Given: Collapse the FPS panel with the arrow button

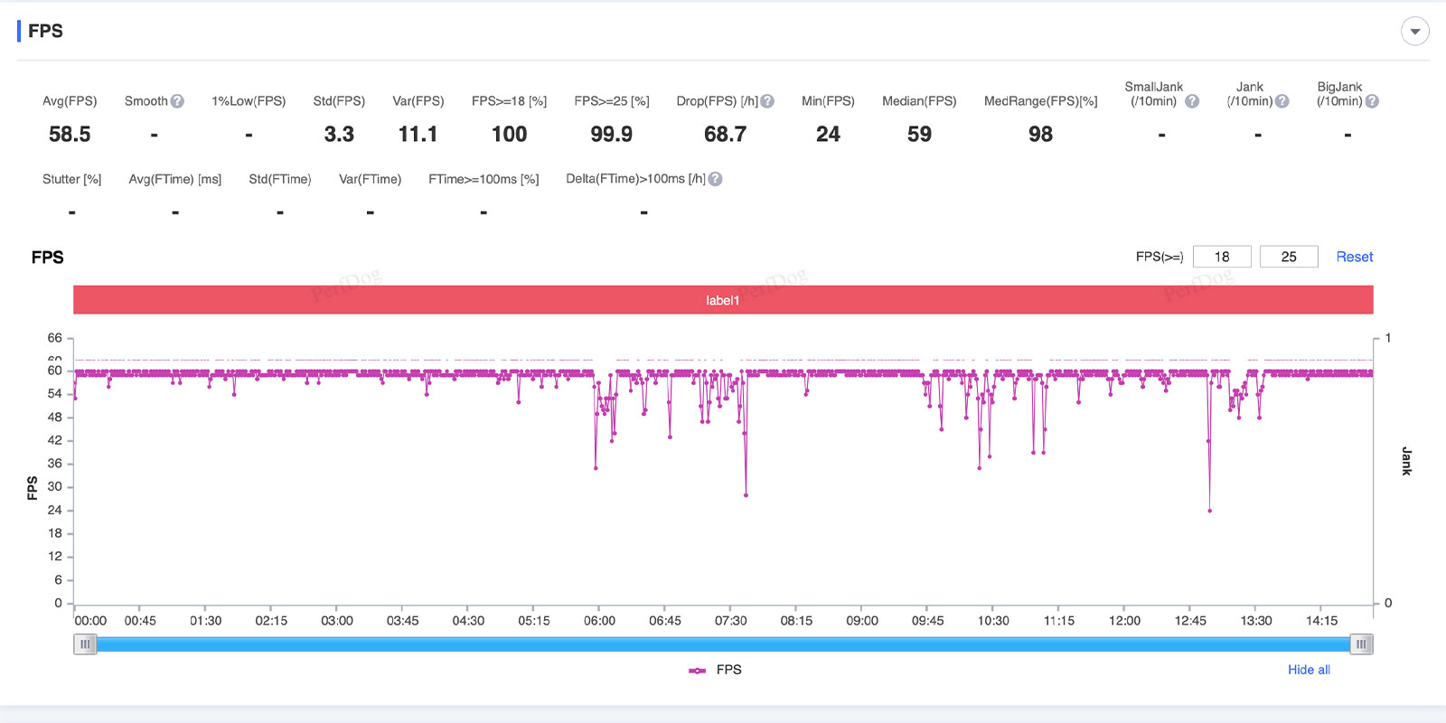Looking at the screenshot, I should 1415,31.
